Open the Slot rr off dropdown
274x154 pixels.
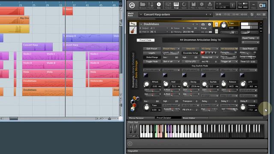(x=171, y=62)
